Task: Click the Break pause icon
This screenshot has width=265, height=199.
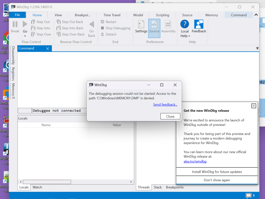Action: pos(15,24)
